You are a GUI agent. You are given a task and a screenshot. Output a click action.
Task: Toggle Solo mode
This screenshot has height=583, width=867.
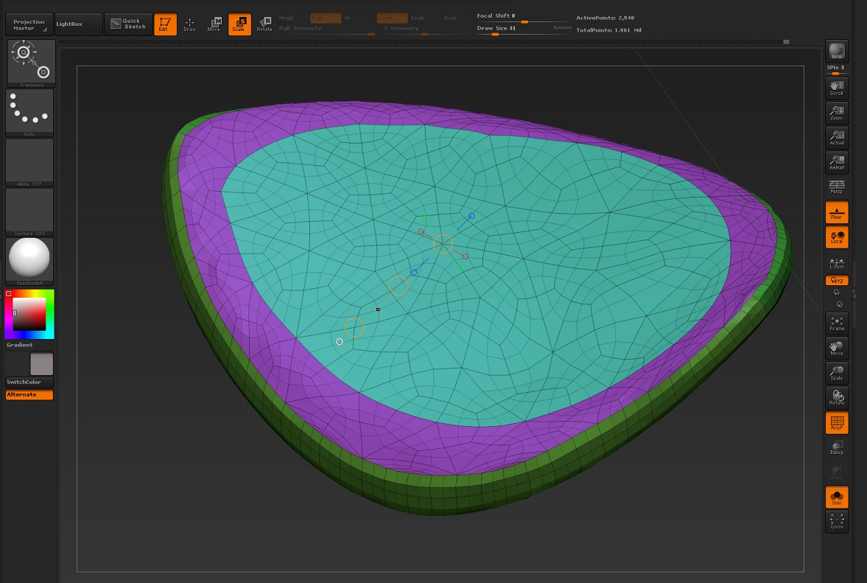pos(837,497)
